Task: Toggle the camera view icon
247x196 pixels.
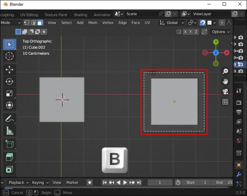Action: point(225,92)
